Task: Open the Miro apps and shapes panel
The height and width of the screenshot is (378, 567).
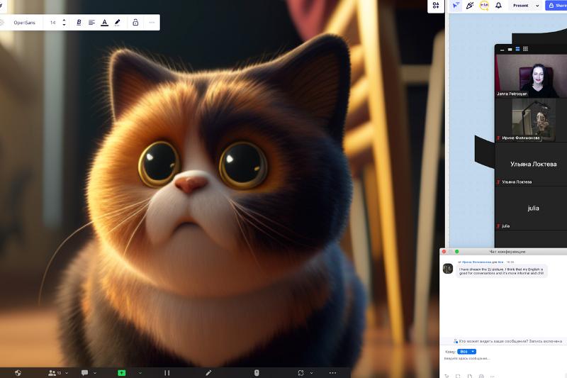Action: 436,6
